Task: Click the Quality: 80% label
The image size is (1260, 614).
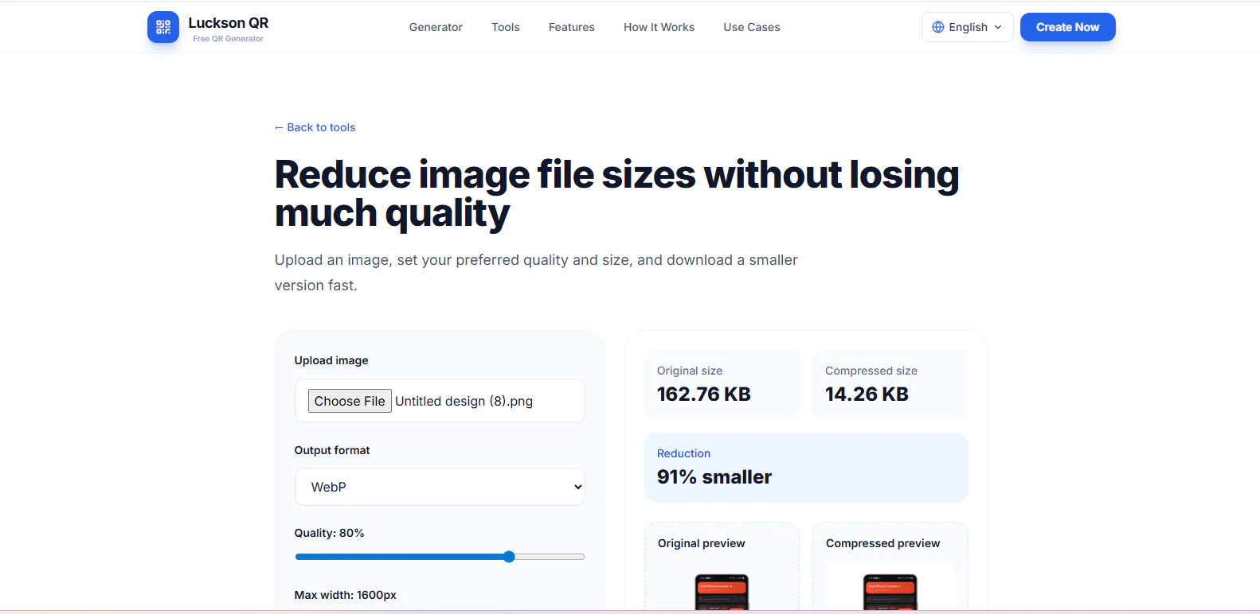Action: coord(329,533)
